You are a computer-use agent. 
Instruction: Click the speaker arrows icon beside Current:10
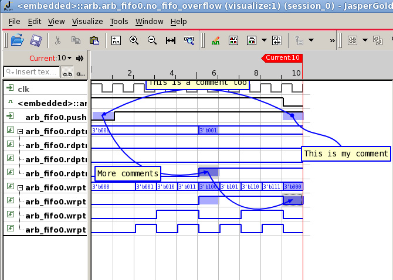[x=80, y=59]
